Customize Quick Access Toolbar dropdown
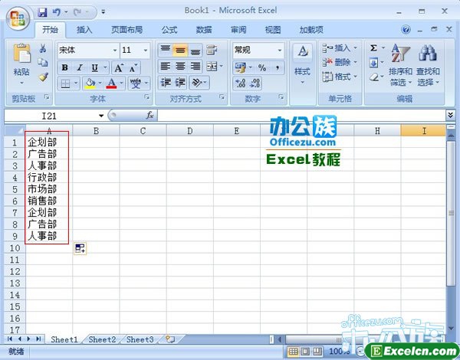Viewport: 460px width, 360px height. point(103,12)
